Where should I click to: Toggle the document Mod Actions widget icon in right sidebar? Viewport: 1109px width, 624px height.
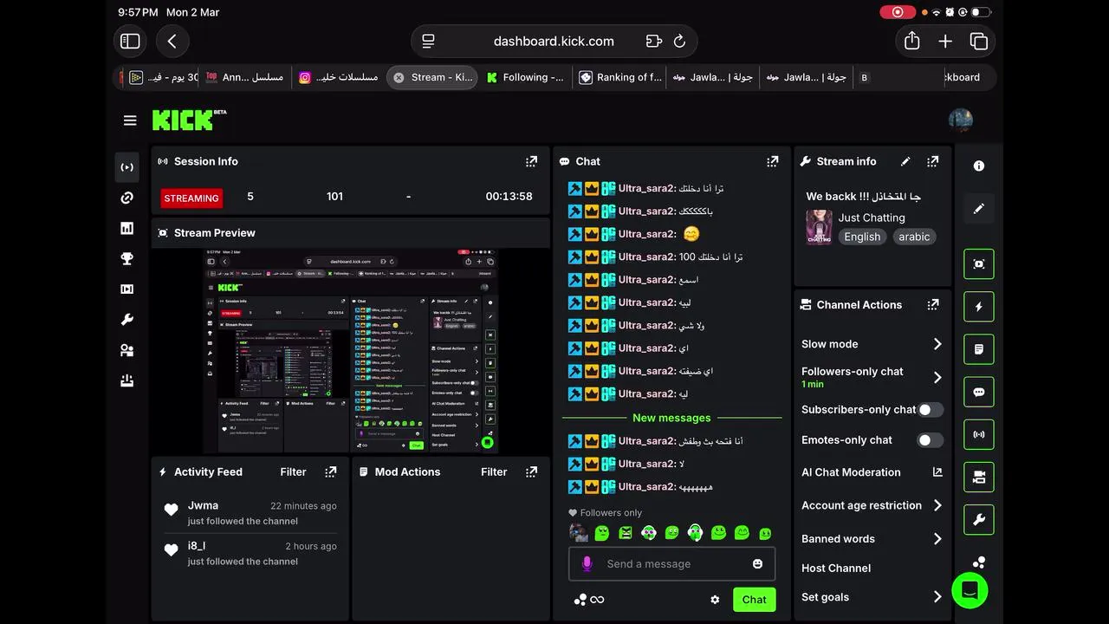[979, 349]
